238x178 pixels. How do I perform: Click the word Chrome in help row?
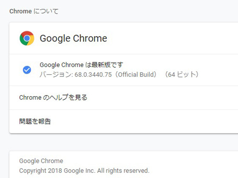[x=30, y=97]
